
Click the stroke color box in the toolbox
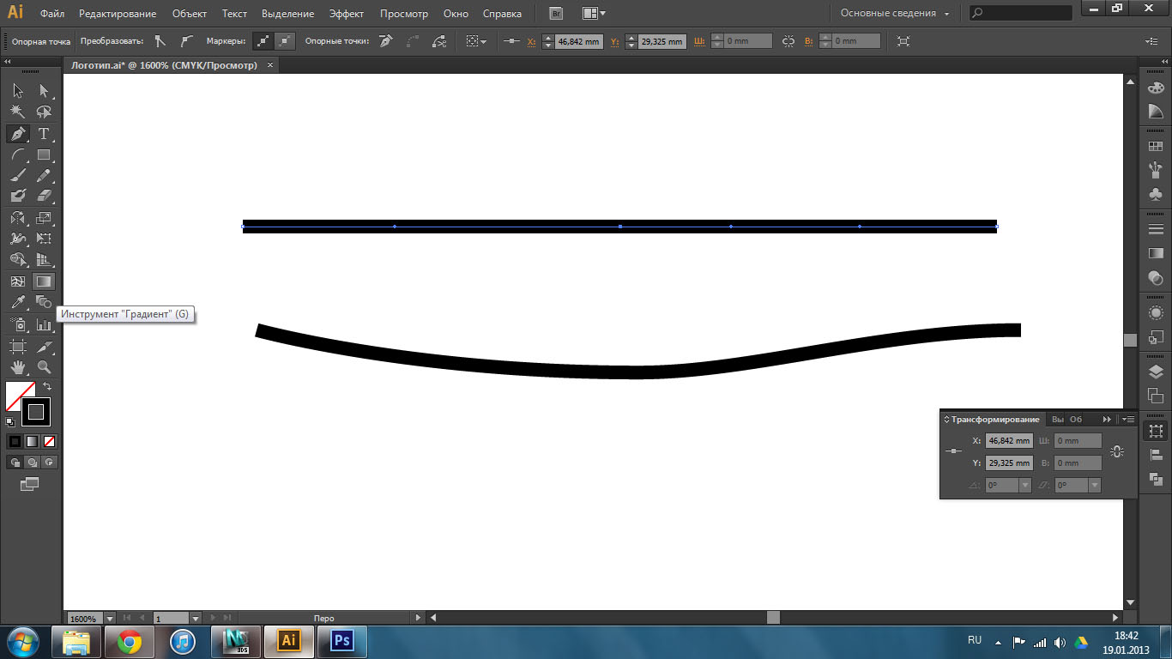click(35, 412)
